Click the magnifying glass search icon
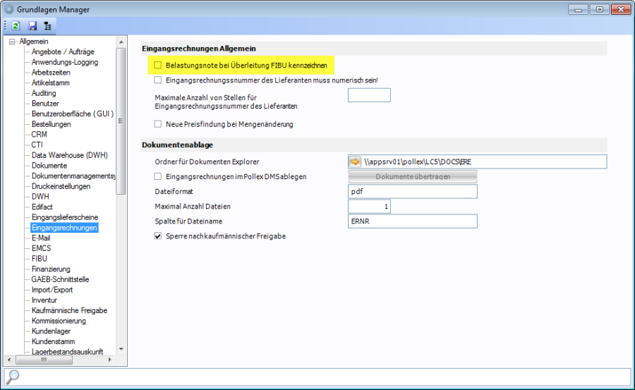 13,377
